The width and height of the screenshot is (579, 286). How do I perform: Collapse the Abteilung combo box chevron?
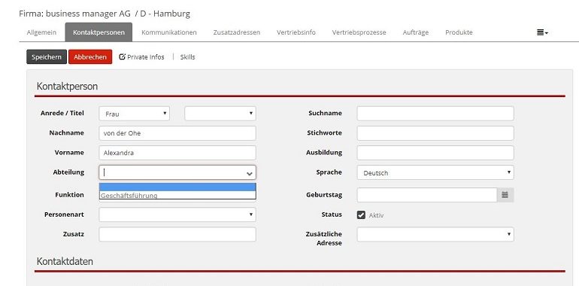tap(250, 173)
